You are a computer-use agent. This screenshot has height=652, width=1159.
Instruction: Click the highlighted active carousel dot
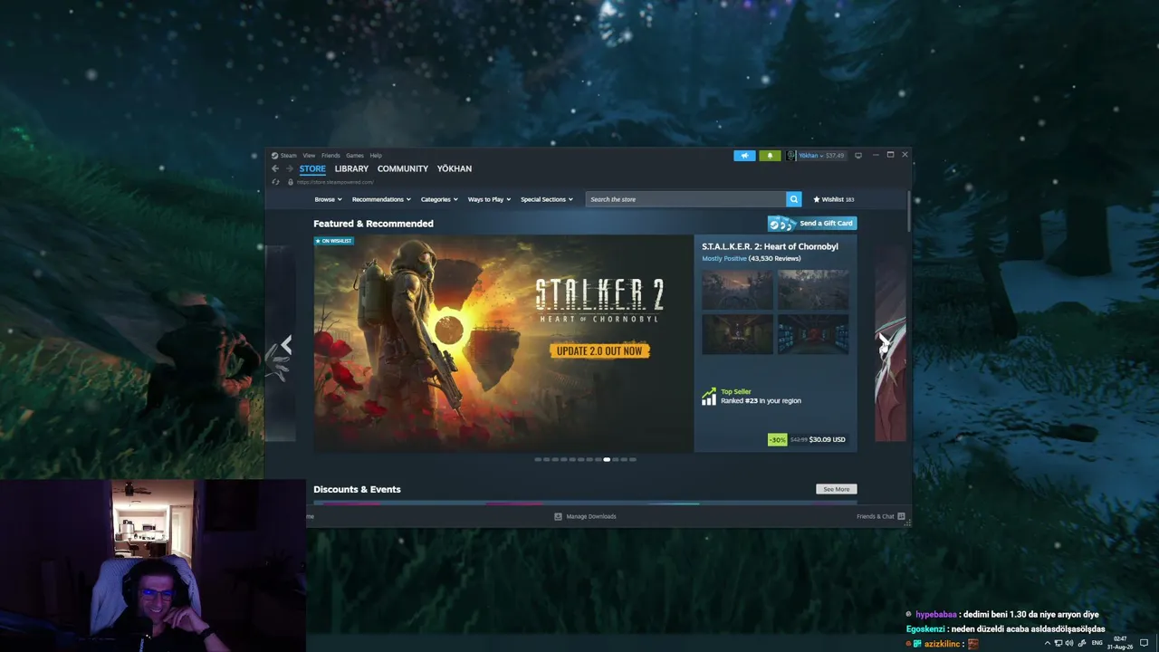607,459
